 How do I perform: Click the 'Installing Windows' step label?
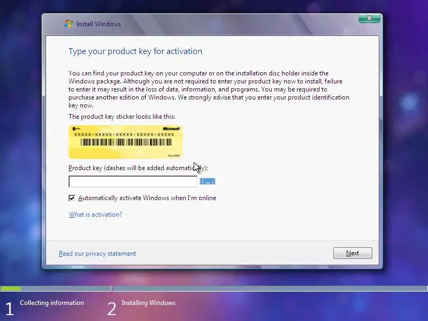tap(149, 303)
